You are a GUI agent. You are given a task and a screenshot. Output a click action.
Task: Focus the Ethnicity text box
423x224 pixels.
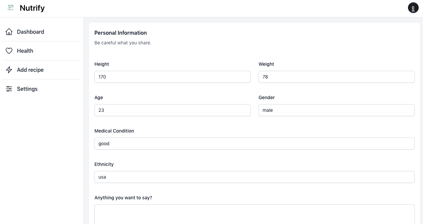tap(254, 177)
